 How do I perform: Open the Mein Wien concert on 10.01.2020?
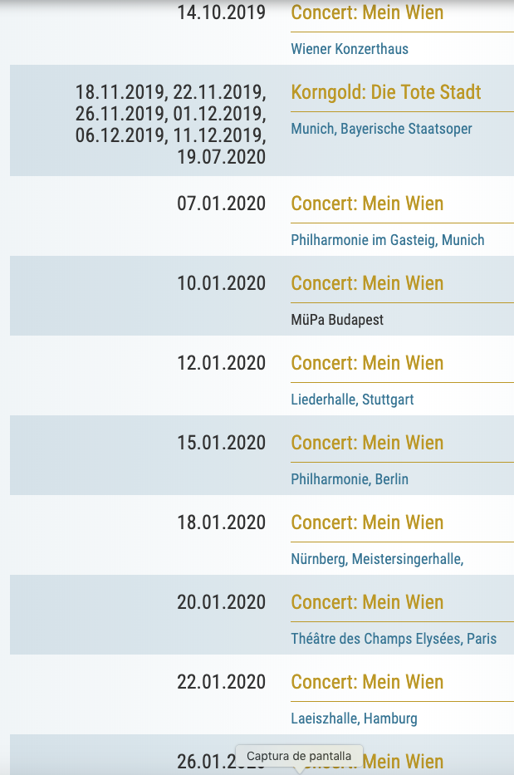pos(367,283)
